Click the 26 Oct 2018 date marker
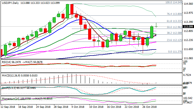This screenshot has width=194, height=110. [149, 107]
